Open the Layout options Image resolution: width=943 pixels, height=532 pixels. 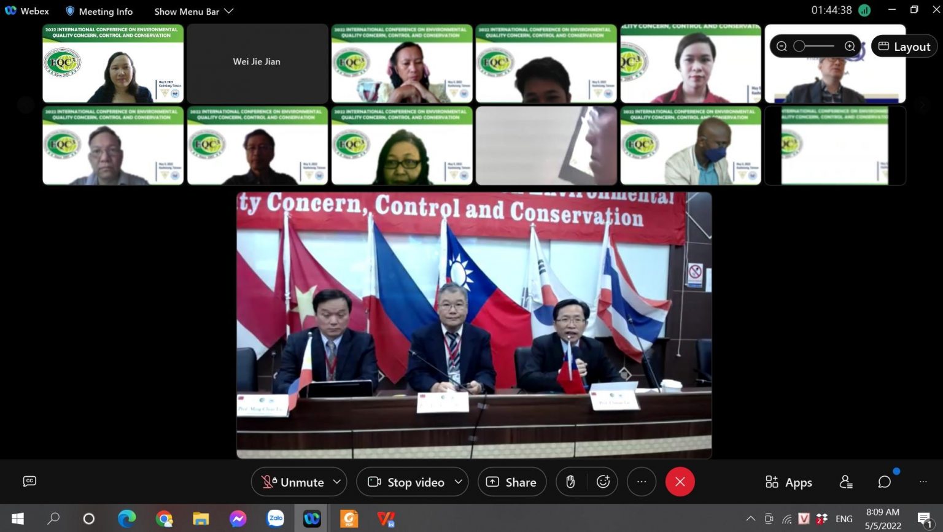[x=904, y=47]
